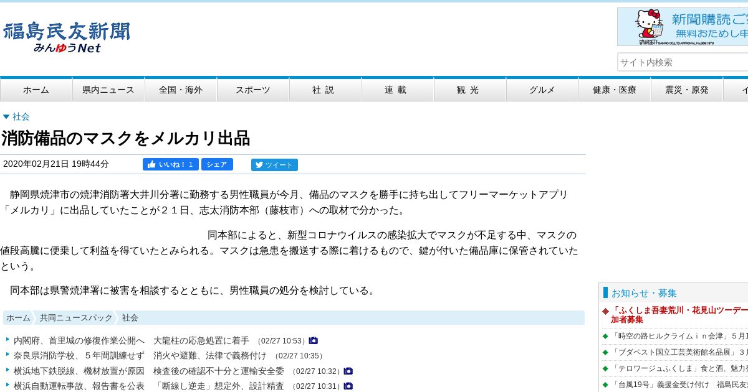Like the article with the いいね! button
The image size is (748, 392).
pos(171,164)
